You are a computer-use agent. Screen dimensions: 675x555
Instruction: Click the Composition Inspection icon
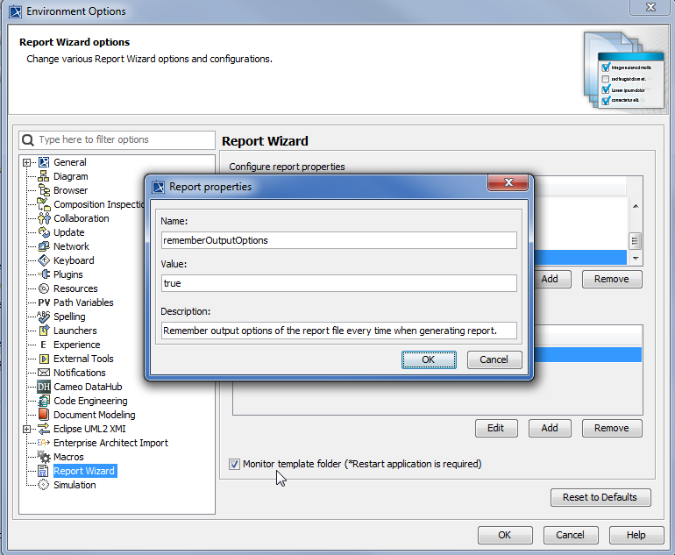click(x=44, y=204)
